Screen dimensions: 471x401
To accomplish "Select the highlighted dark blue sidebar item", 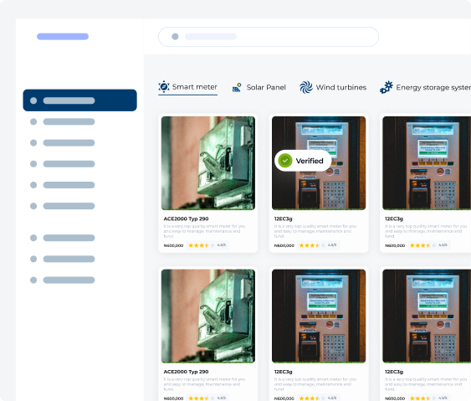I will click(x=80, y=100).
